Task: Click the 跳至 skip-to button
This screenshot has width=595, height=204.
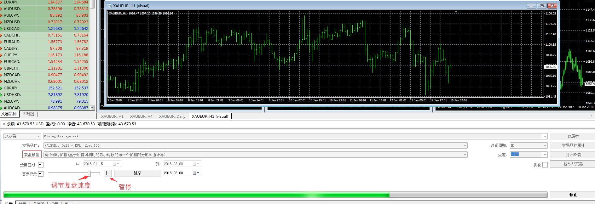Action: tap(137, 173)
